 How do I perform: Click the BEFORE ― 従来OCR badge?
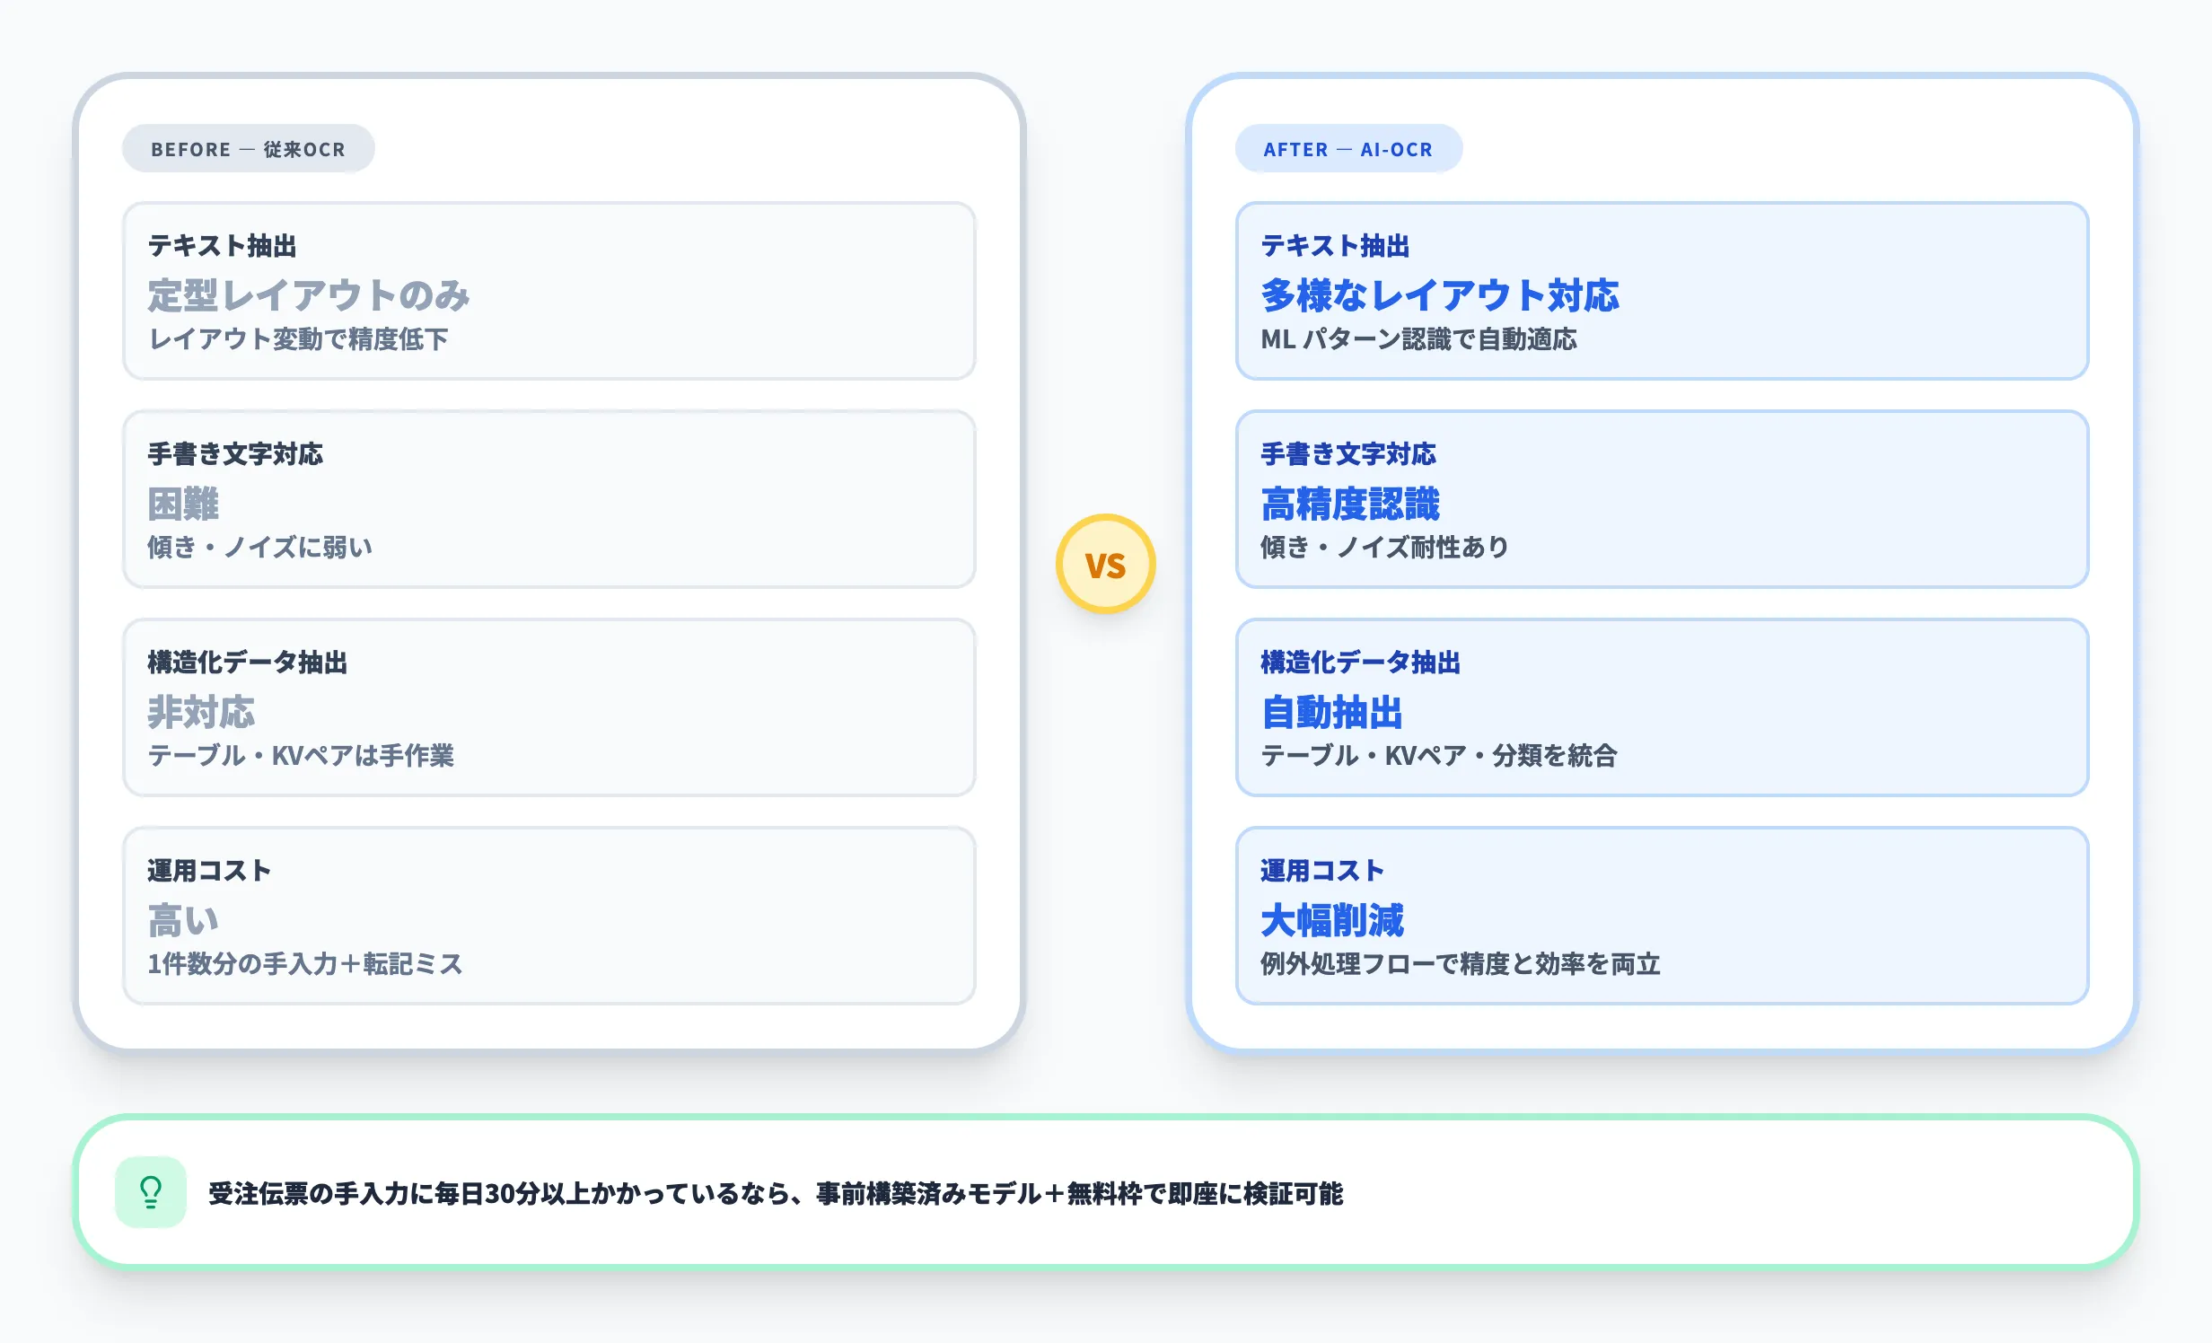tap(249, 148)
